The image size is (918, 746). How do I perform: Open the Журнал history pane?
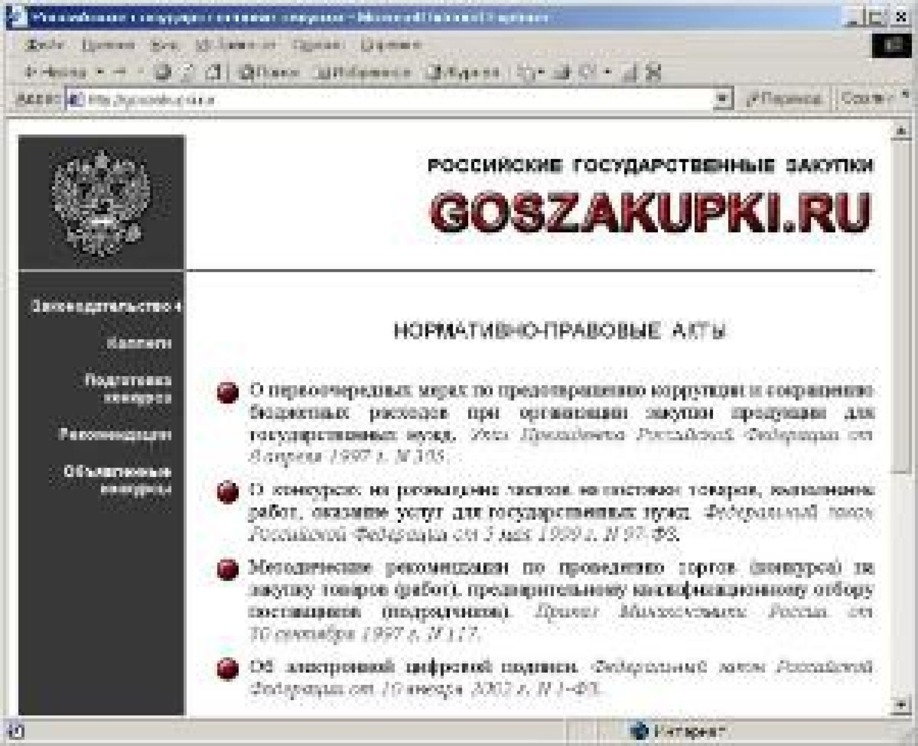(x=463, y=73)
